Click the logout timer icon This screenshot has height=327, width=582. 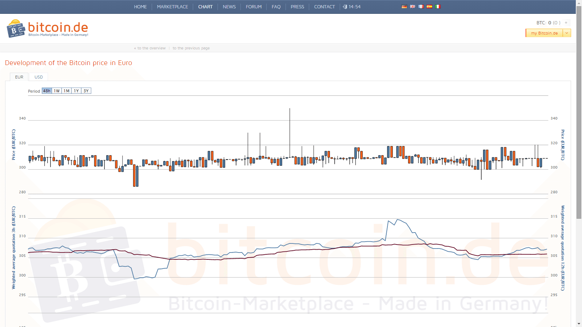pos(345,7)
